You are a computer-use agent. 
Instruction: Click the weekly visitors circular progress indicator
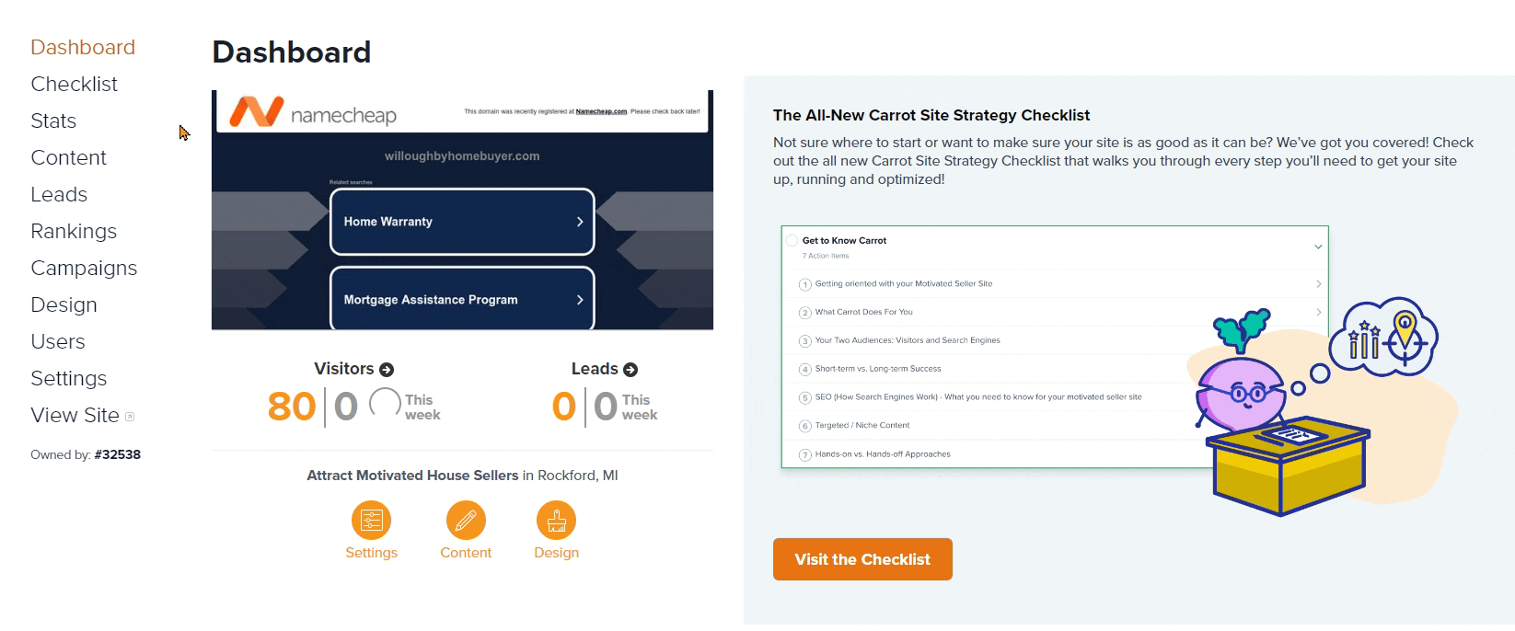point(385,404)
